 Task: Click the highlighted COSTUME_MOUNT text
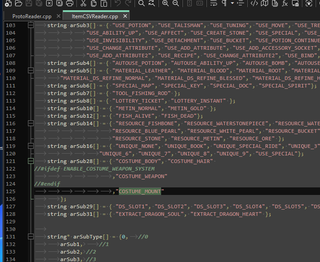click(x=140, y=191)
